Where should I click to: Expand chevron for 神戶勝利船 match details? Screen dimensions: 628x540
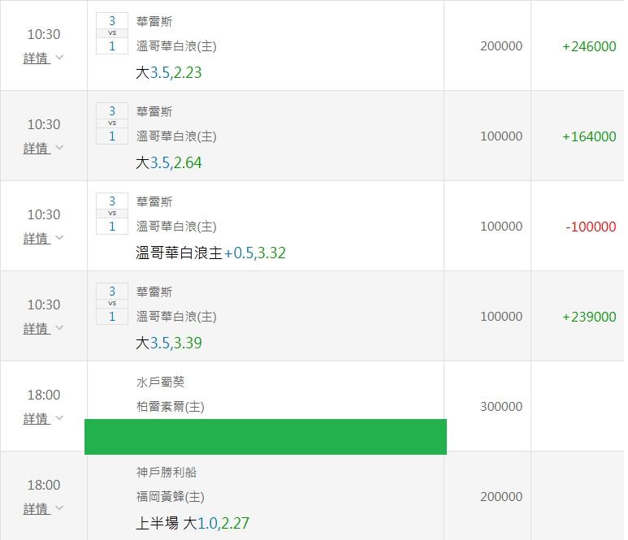59,508
